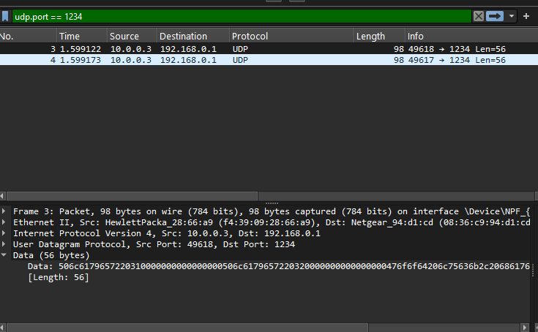This screenshot has width=538, height=332.
Task: Sort by the Source column header
Action: coord(132,36)
